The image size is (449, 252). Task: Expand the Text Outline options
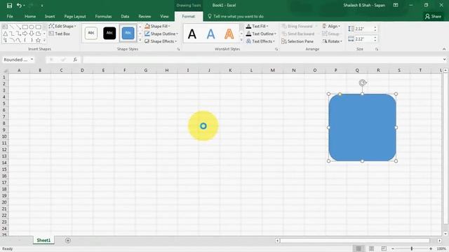click(x=261, y=34)
